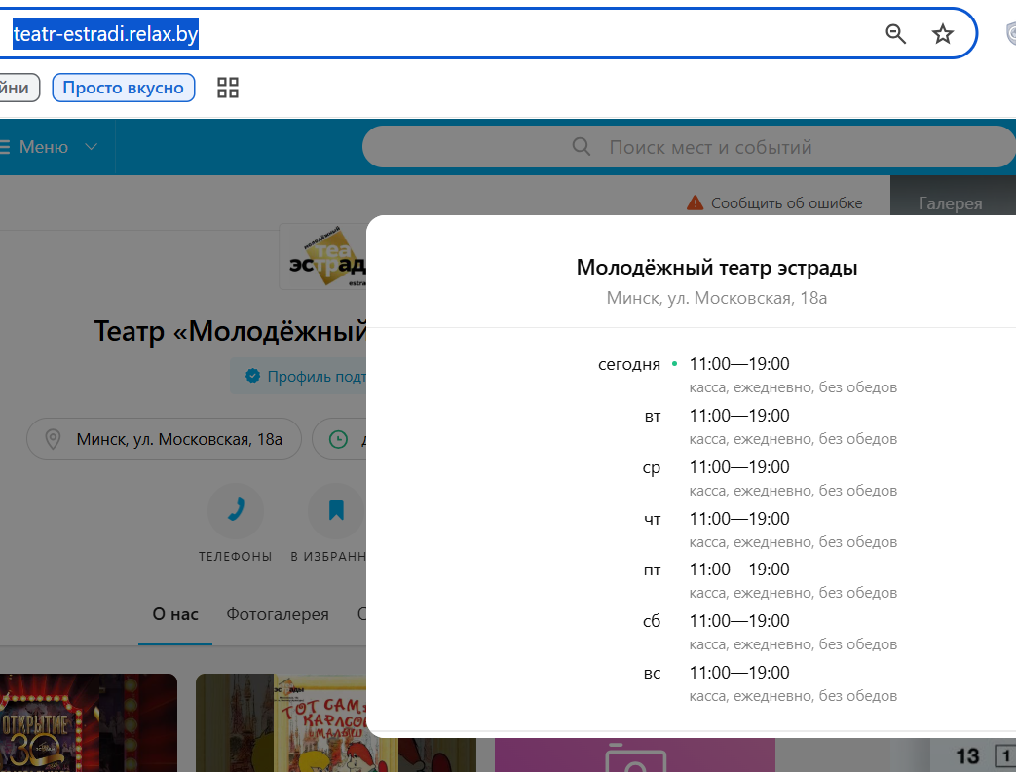Switch to the Фотогалерея tab
1016x772 pixels.
point(278,614)
